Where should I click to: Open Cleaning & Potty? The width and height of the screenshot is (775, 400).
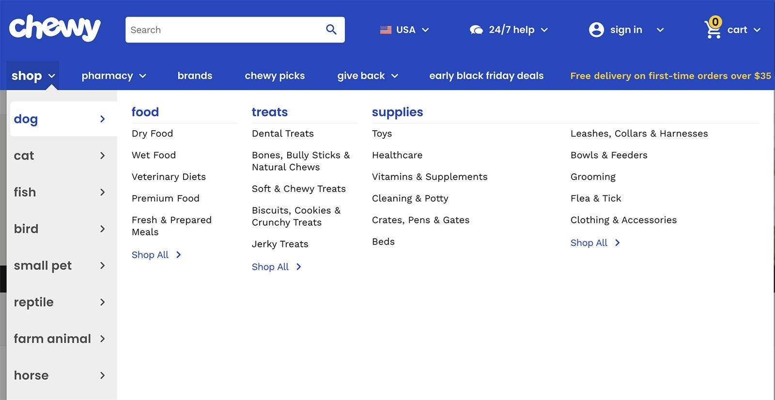pos(410,198)
